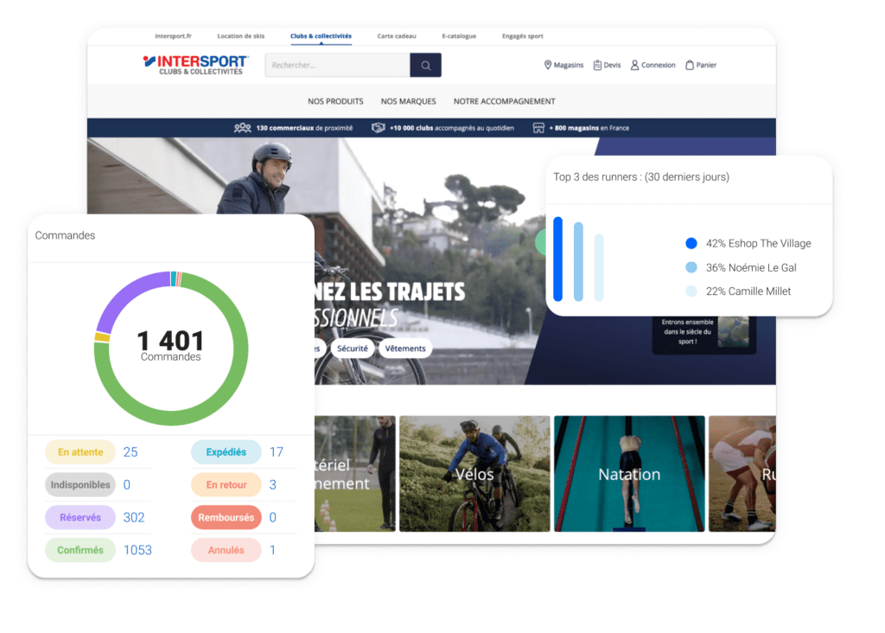Go to the E-catalogue tab
This screenshot has height=633, width=885.
459,36
